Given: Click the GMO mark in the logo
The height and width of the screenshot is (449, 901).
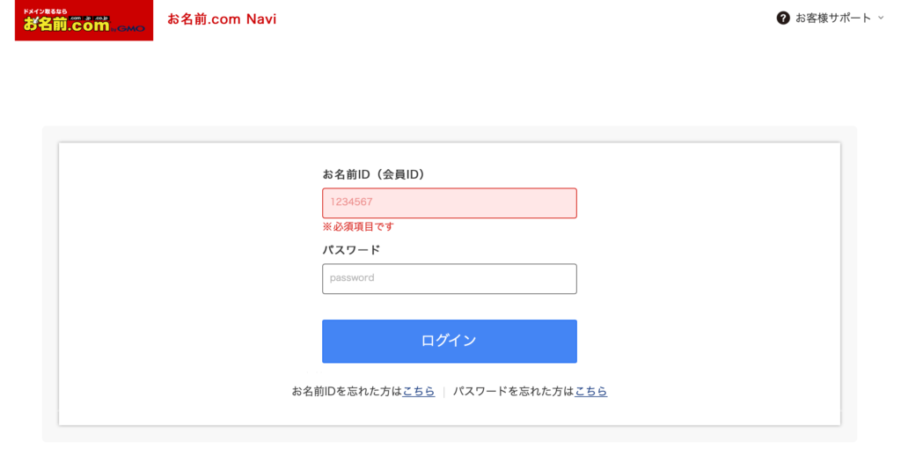Looking at the screenshot, I should 131,29.
